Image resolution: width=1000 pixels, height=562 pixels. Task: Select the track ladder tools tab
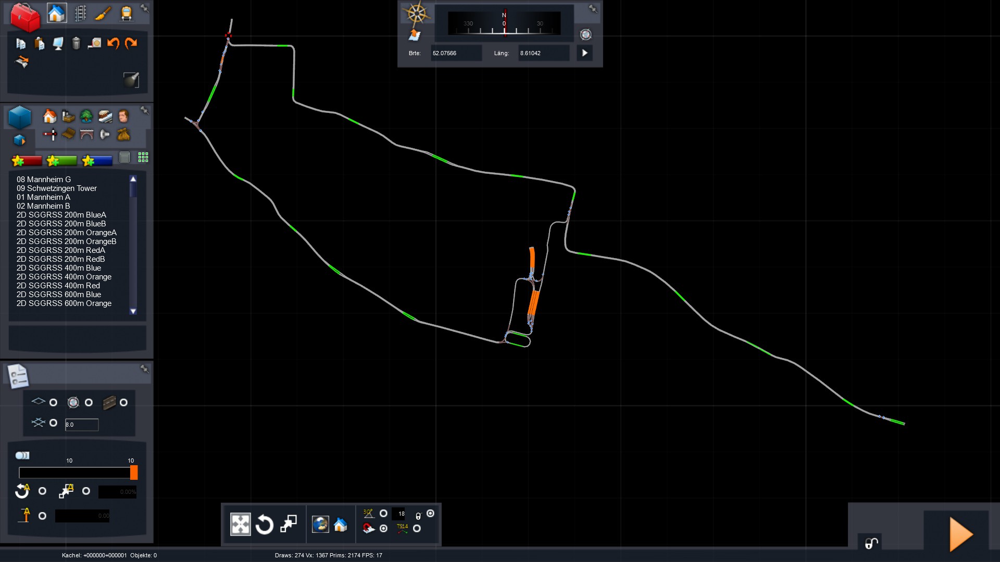click(80, 14)
